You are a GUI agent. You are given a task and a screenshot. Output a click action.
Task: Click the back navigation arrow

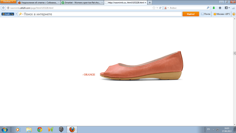tap(3, 8)
